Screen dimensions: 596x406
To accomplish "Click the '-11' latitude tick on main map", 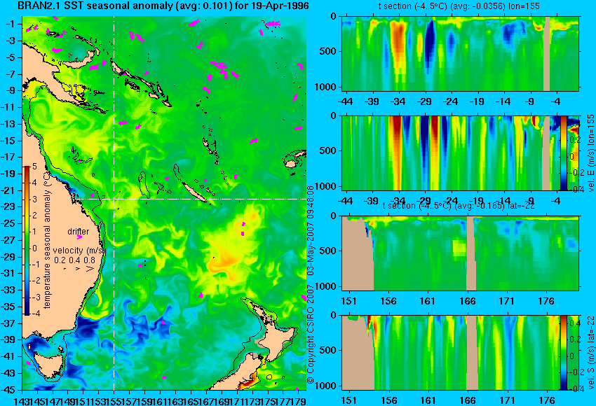I will coord(10,107).
